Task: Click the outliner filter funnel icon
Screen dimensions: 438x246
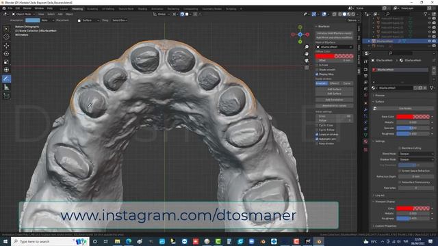Action: point(426,14)
